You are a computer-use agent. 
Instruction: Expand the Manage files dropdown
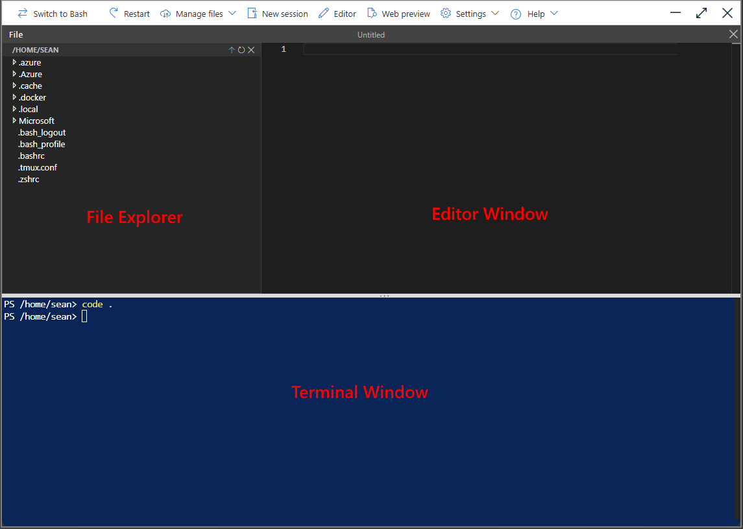coord(232,13)
